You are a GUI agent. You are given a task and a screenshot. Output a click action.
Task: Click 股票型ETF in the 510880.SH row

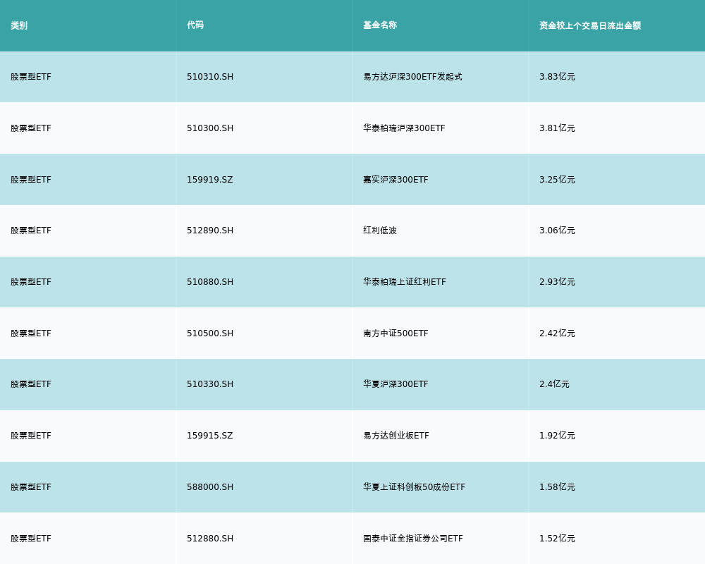point(31,282)
